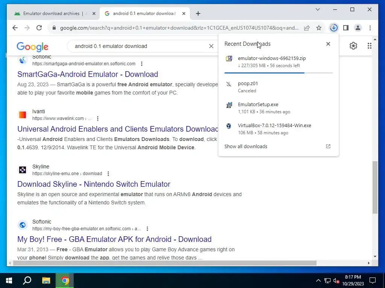Click the muted volume tray icon
385x288 pixels.
[336, 280]
